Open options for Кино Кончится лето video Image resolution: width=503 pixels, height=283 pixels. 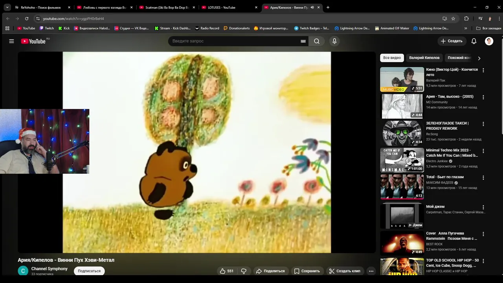tap(483, 70)
